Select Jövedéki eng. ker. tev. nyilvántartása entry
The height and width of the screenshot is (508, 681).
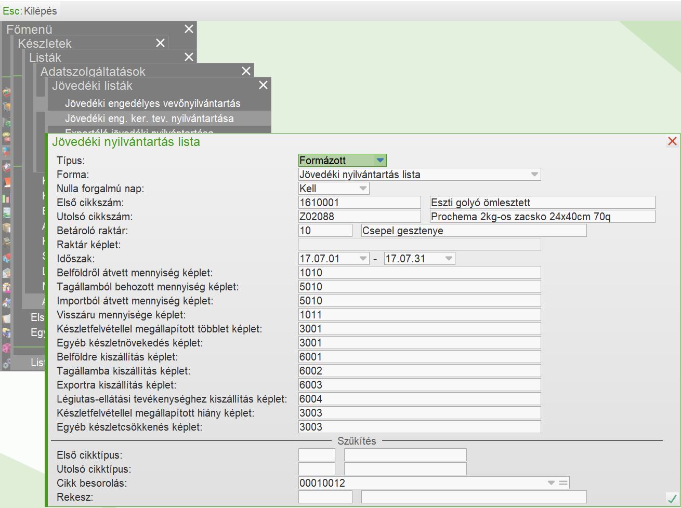pos(149,118)
